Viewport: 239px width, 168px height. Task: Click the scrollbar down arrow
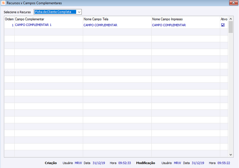231,155
